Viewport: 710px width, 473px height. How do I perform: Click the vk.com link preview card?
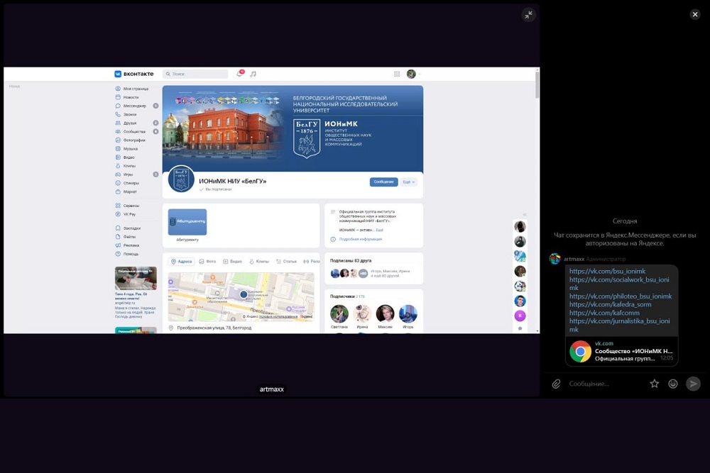tap(621, 351)
